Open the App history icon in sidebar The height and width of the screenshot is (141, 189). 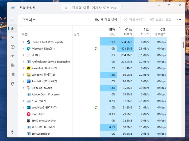pos(12,47)
